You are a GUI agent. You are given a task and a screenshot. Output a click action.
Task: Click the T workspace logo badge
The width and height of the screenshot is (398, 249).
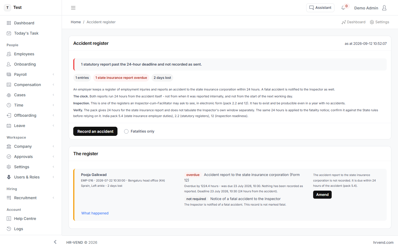[7, 8]
